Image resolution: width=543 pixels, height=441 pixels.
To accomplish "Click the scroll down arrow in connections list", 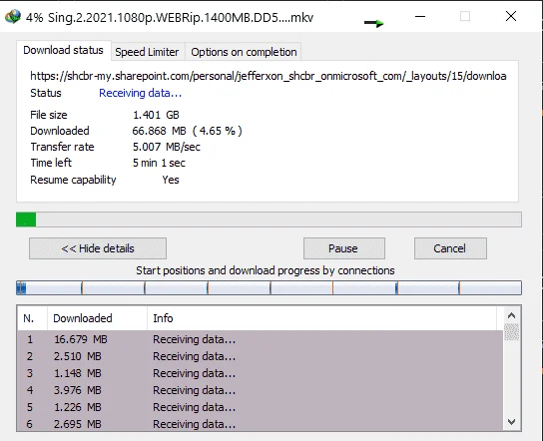I will [511, 422].
